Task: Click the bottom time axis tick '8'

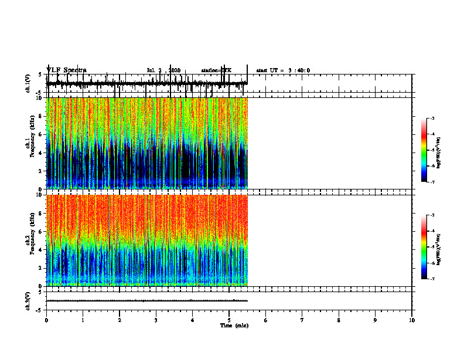Action: pos(339,320)
